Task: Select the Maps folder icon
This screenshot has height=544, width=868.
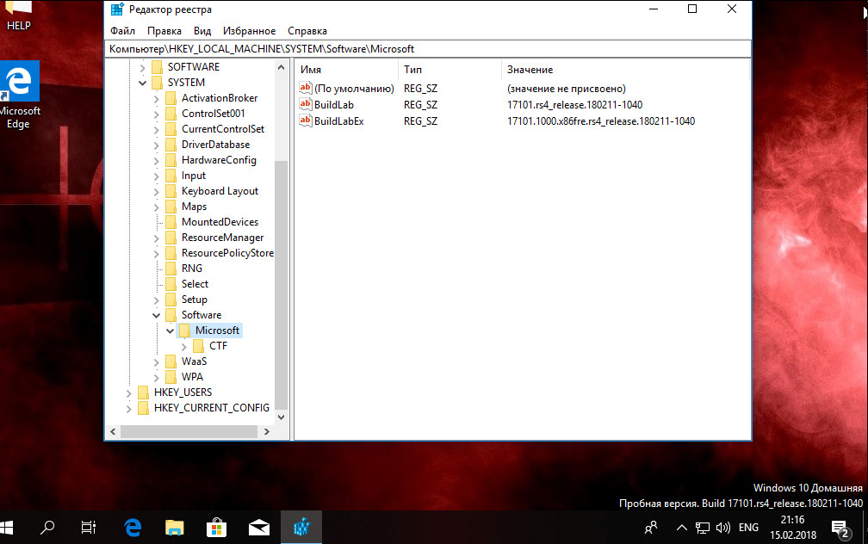Action: pyautogui.click(x=171, y=207)
